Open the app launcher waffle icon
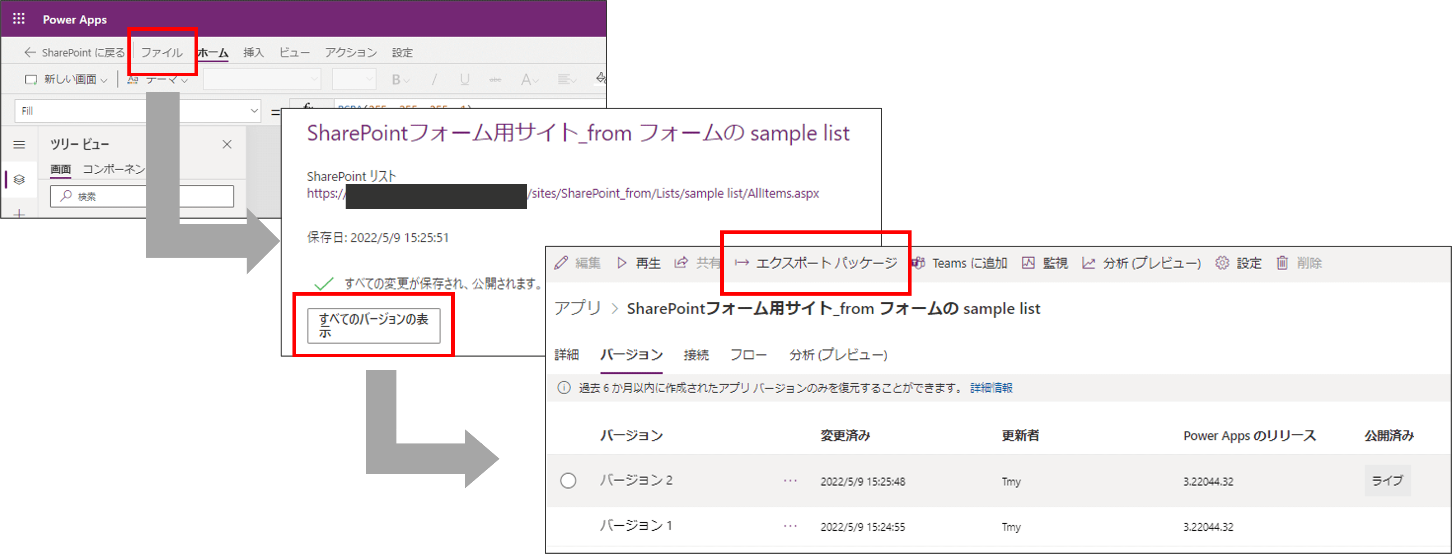Image resolution: width=1452 pixels, height=554 pixels. click(x=19, y=19)
